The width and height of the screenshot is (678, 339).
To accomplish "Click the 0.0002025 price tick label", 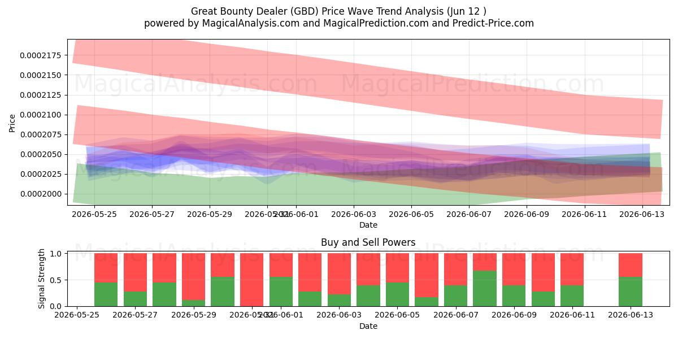I will (x=41, y=174).
